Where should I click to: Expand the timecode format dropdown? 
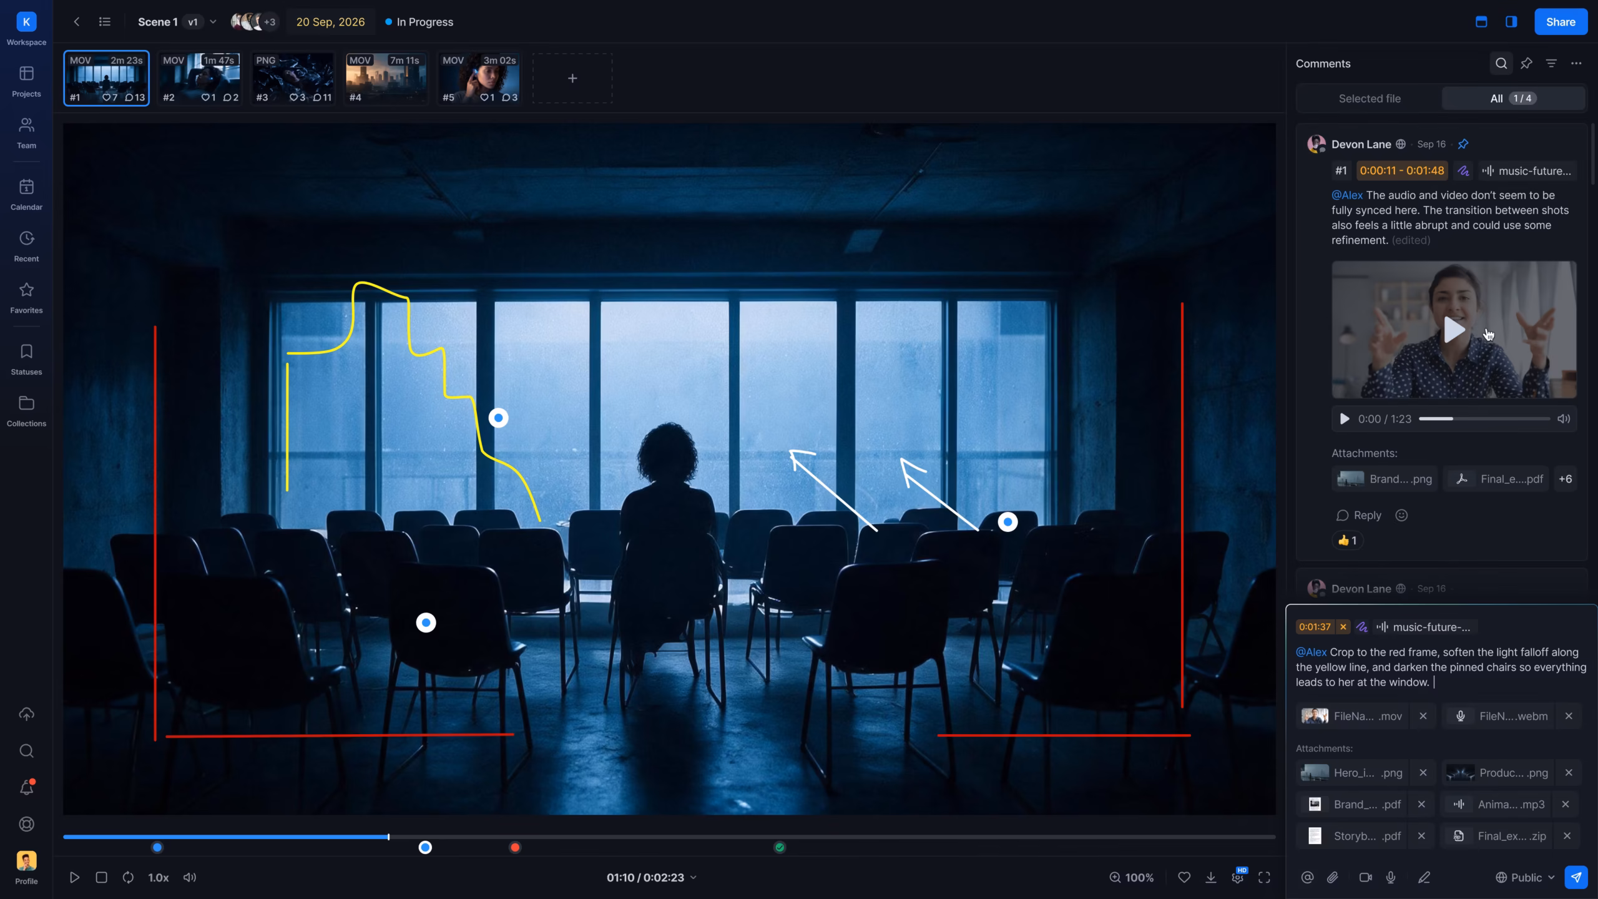pyautogui.click(x=693, y=877)
